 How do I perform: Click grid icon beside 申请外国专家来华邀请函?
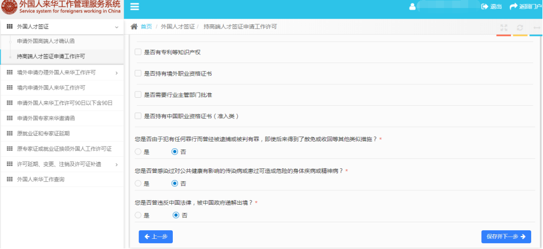(10, 118)
